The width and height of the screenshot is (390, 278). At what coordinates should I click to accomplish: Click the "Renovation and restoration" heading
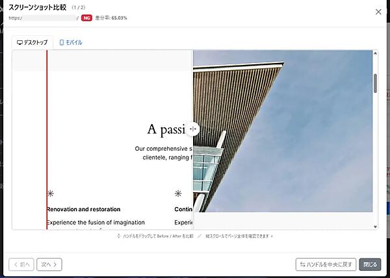pos(83,209)
